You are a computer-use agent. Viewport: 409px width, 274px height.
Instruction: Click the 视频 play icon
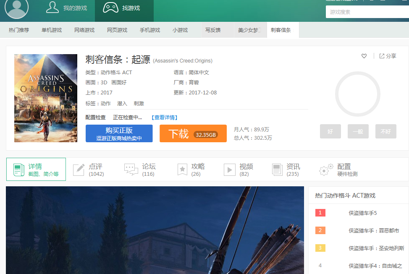(230, 170)
